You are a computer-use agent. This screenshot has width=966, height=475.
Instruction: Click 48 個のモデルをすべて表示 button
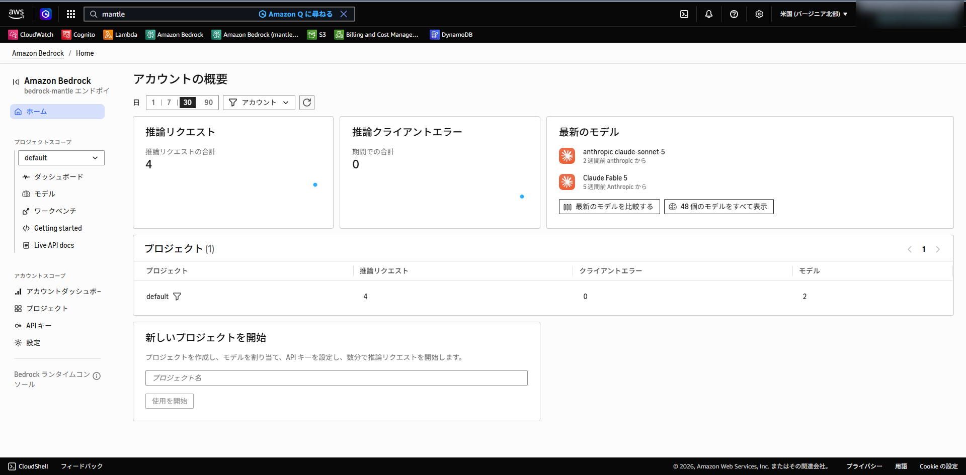[x=719, y=207]
